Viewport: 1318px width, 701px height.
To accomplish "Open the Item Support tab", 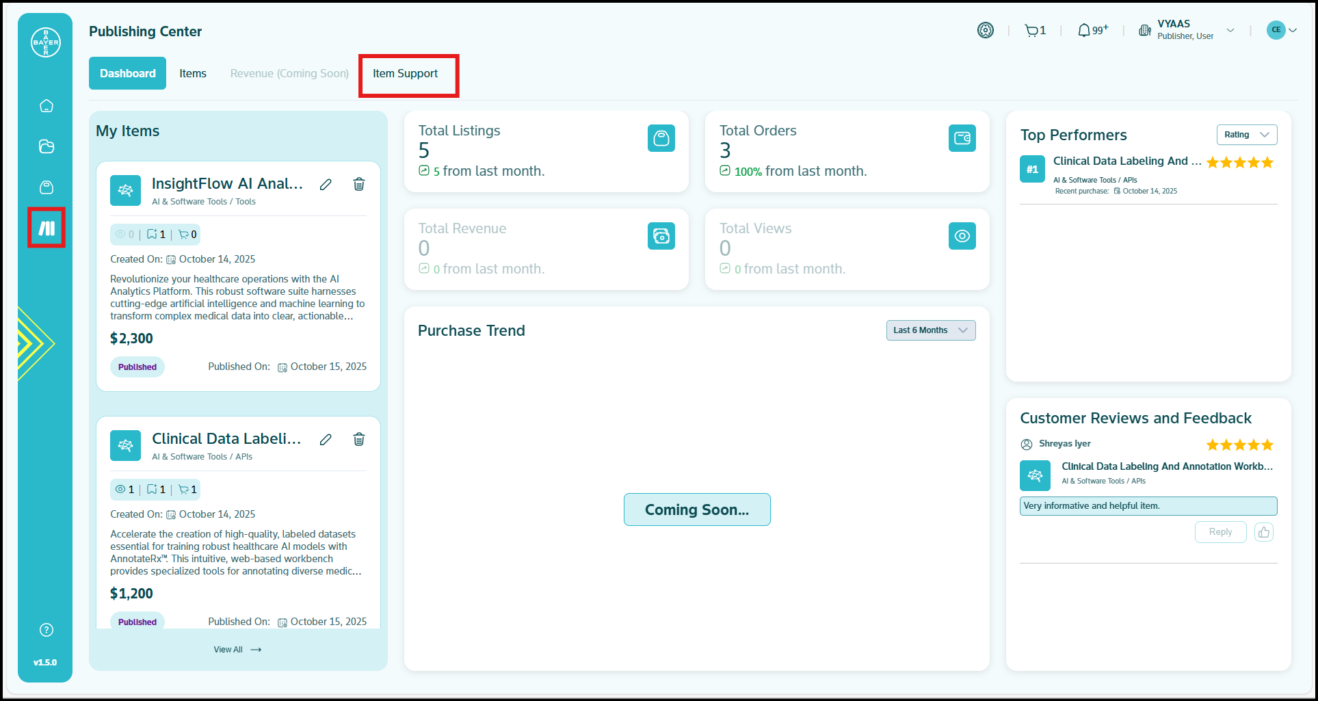I will coord(405,74).
